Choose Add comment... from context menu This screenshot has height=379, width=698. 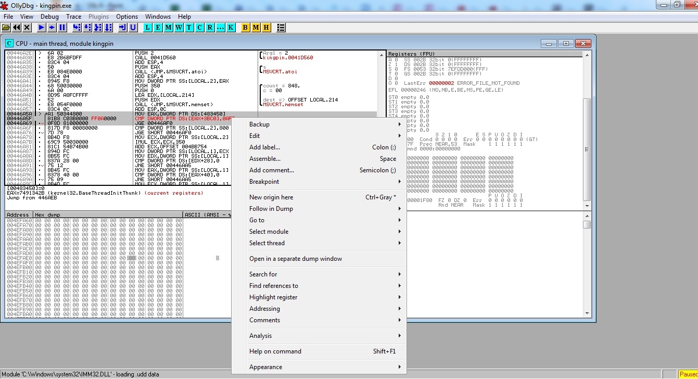(319, 170)
